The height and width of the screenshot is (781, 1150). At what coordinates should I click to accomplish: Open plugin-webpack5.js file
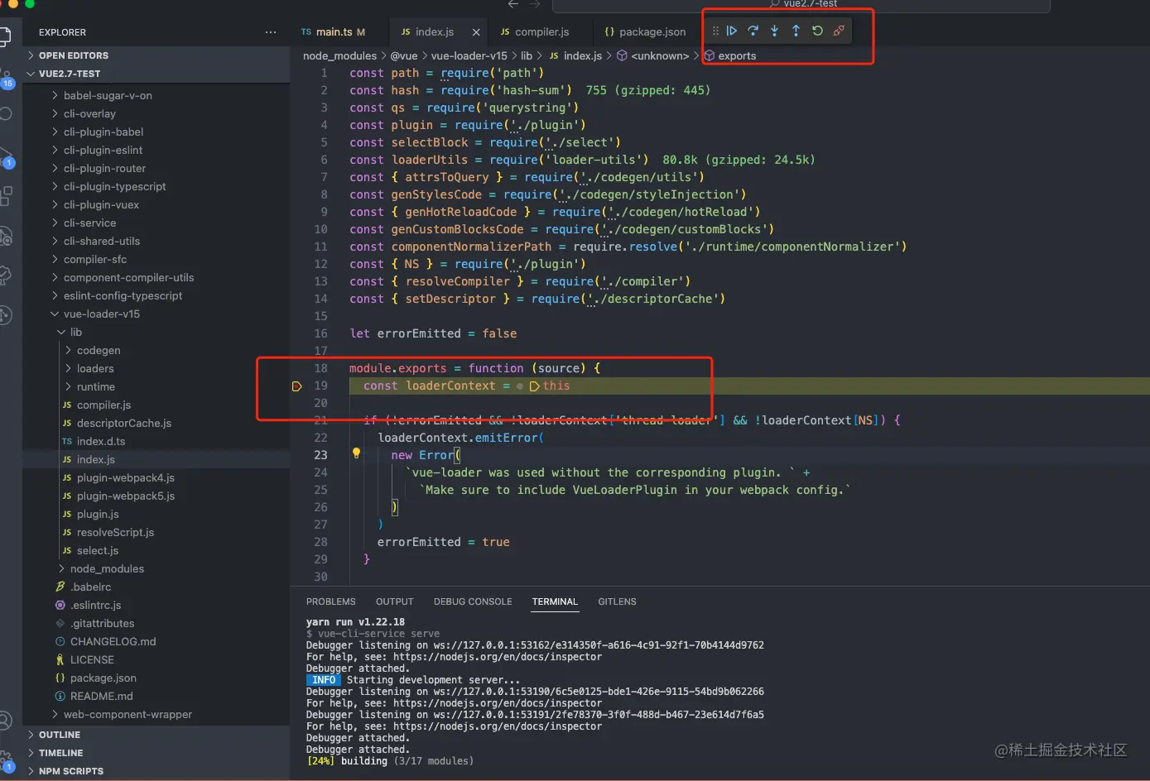(x=156, y=496)
